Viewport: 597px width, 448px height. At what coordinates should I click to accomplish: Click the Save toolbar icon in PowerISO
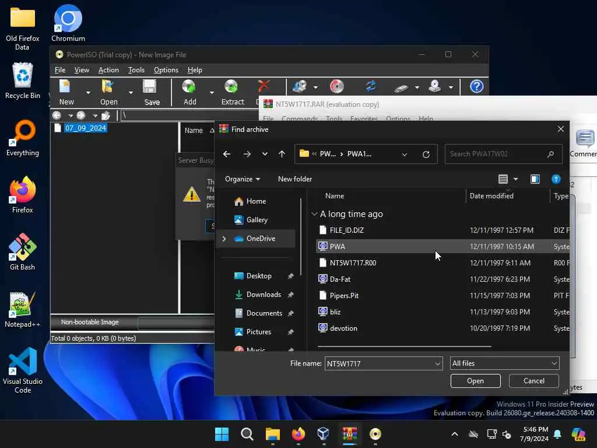[x=150, y=87]
